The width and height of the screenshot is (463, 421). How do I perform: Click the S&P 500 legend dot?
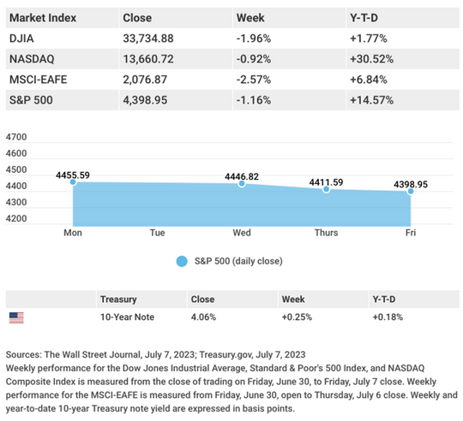click(182, 261)
